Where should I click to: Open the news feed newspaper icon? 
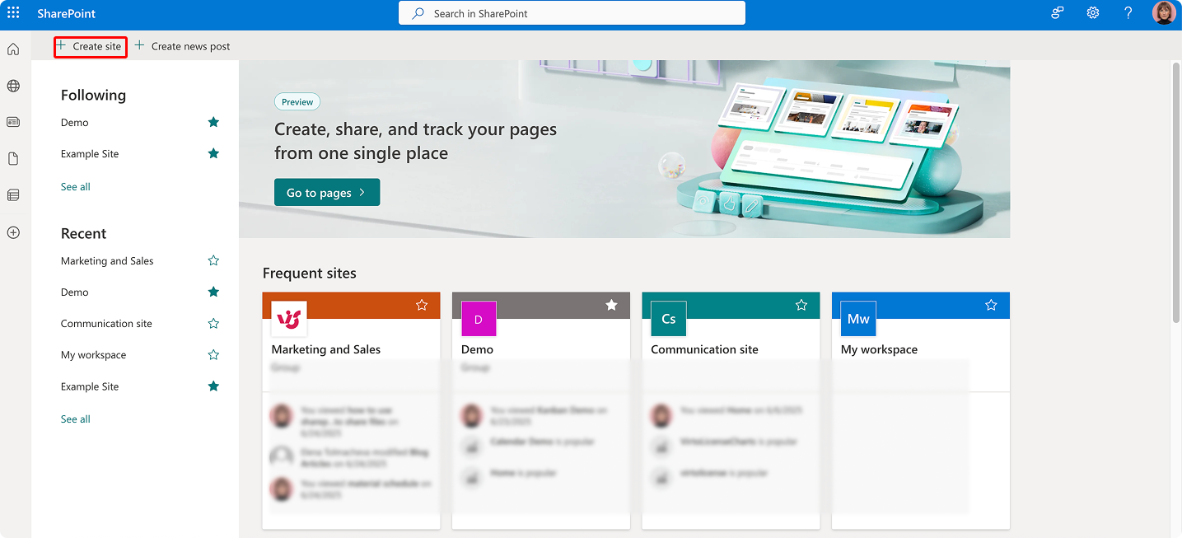(x=12, y=121)
